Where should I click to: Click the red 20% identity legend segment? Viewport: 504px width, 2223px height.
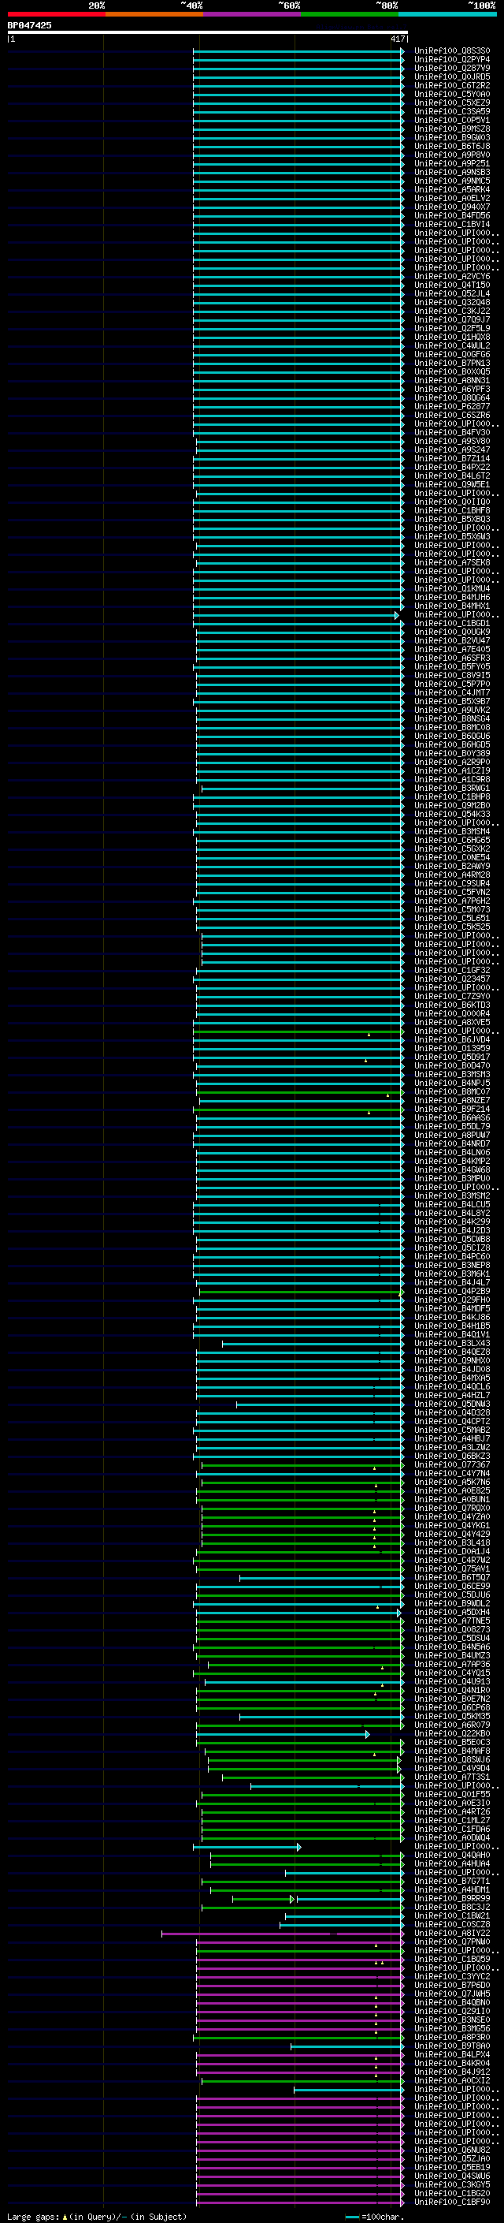[57, 14]
